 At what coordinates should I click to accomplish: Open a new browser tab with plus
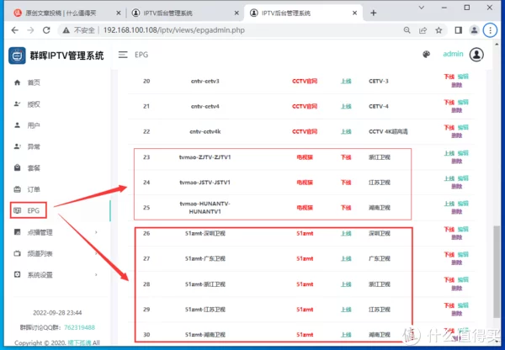pyautogui.click(x=373, y=13)
